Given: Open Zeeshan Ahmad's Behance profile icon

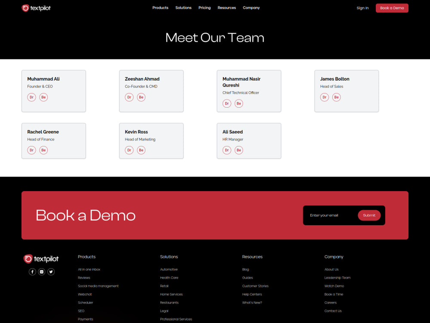Looking at the screenshot, I should [141, 97].
